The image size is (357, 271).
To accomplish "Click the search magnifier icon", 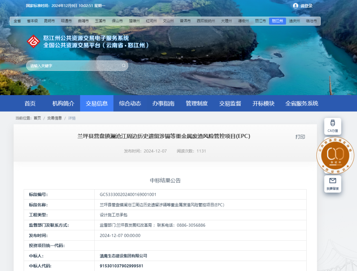I will click(123, 66).
